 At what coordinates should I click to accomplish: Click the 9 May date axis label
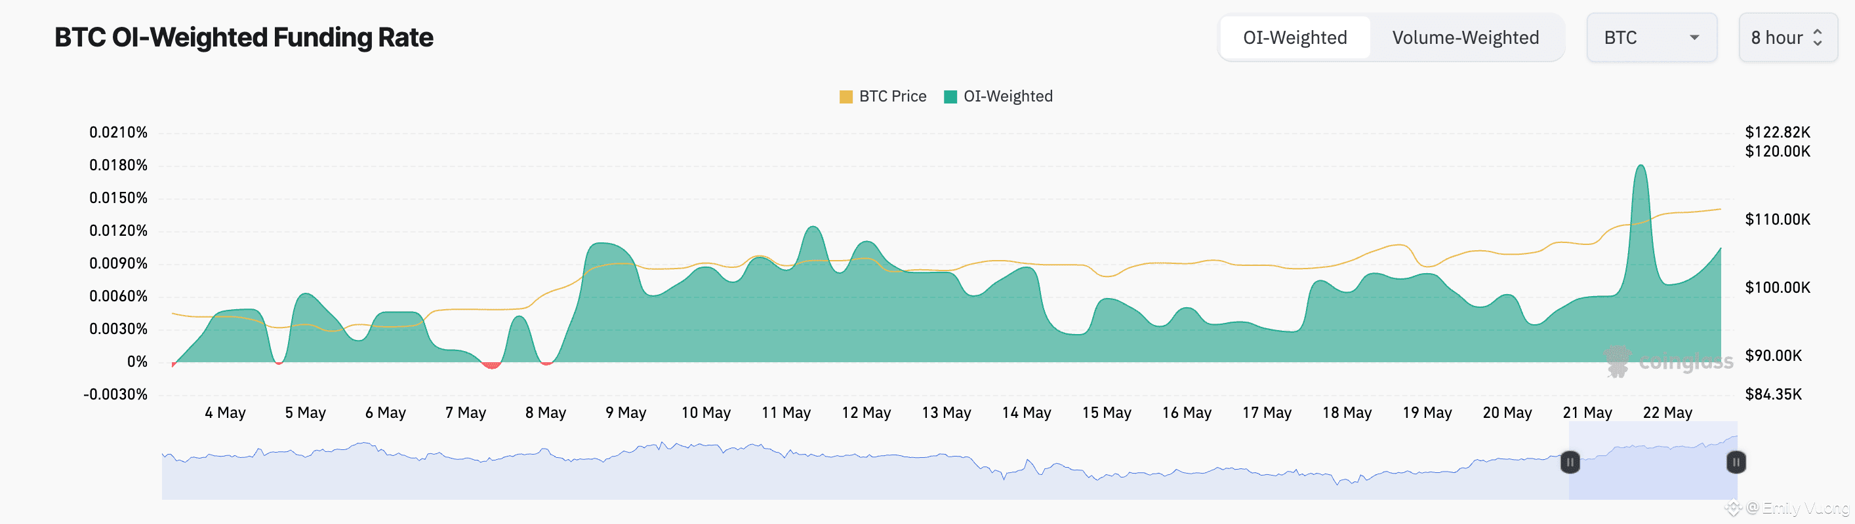click(x=625, y=413)
